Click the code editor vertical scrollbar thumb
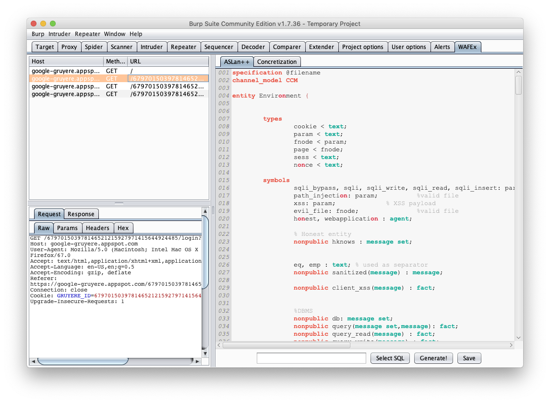550x403 pixels. coord(518,85)
